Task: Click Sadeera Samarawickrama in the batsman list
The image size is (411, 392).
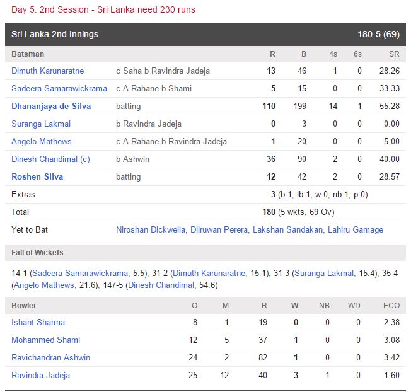Action: click(59, 89)
